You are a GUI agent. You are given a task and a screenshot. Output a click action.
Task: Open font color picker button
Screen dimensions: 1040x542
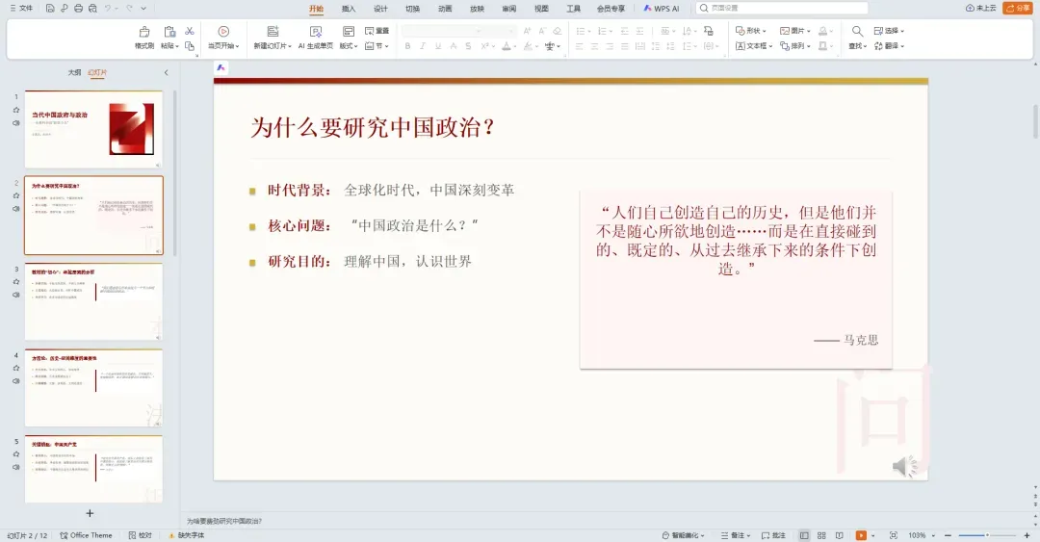pos(507,46)
